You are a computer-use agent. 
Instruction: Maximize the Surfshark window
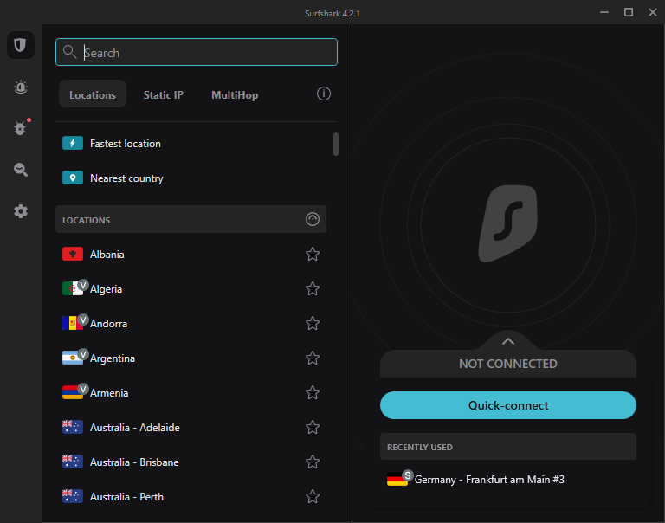629,12
